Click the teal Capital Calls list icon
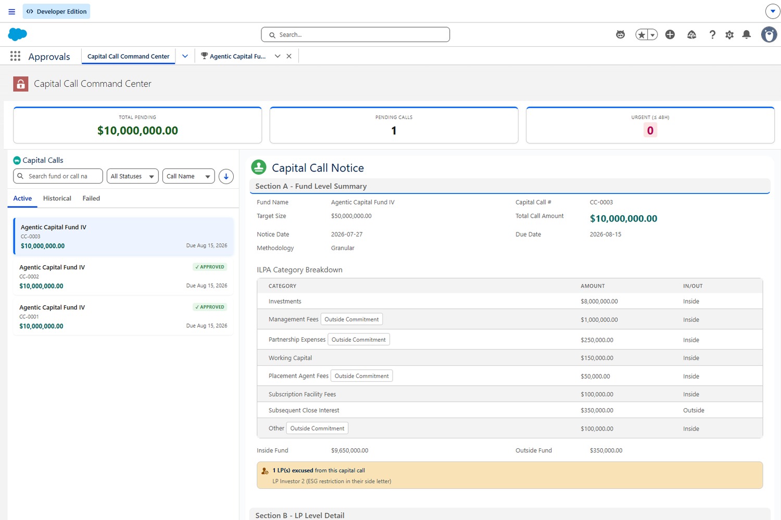 [17, 160]
